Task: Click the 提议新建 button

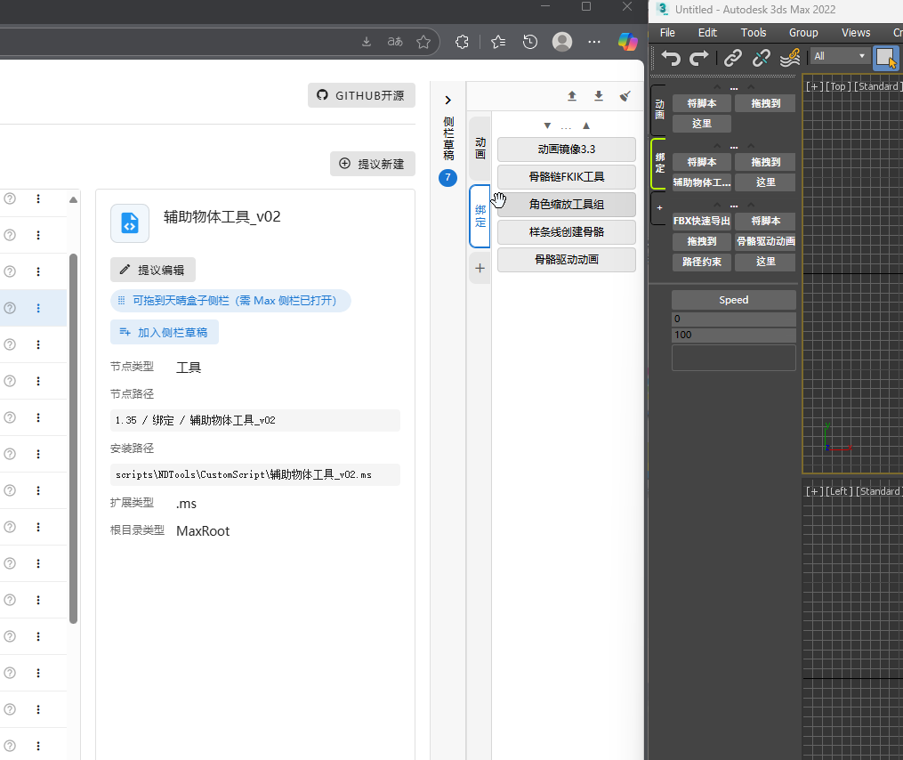Action: pos(373,164)
